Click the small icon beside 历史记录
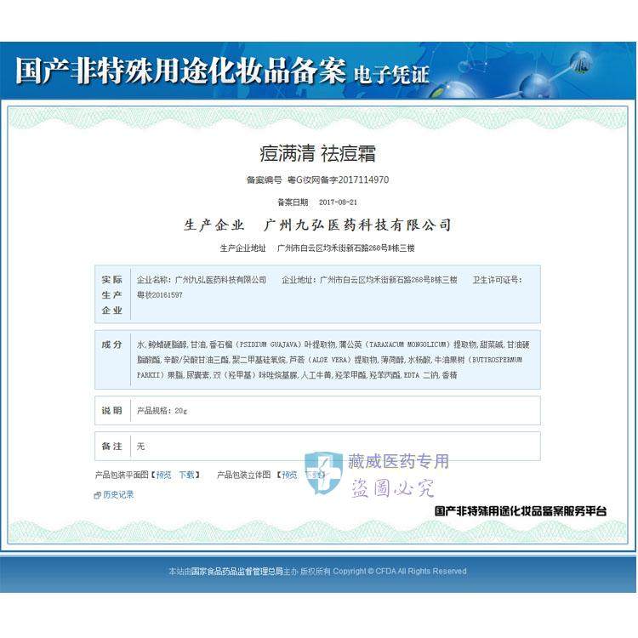Image resolution: width=638 pixels, height=638 pixels. 97,495
